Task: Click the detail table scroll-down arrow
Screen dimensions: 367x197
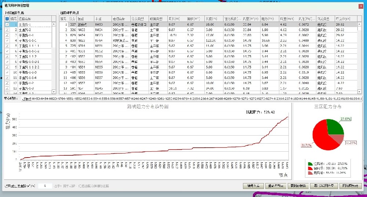Action: click(360, 92)
